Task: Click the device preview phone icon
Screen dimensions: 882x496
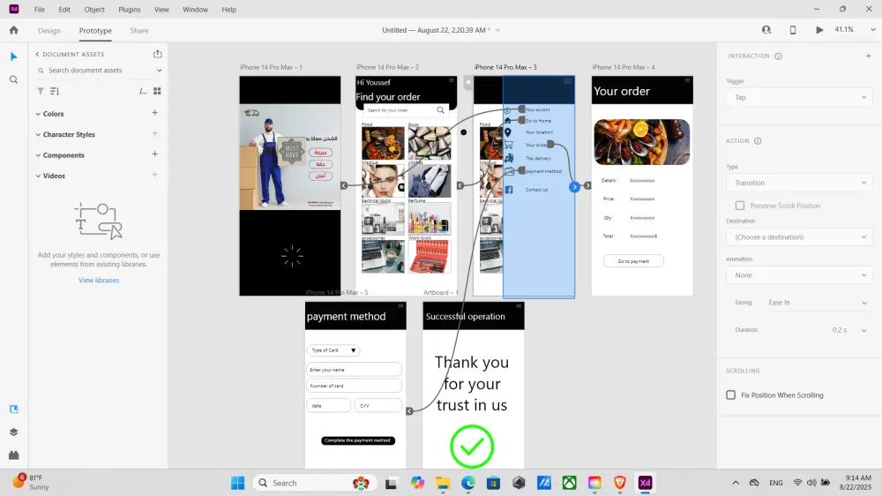Action: coord(793,30)
